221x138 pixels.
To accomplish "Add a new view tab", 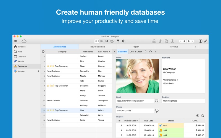I will (196, 47).
